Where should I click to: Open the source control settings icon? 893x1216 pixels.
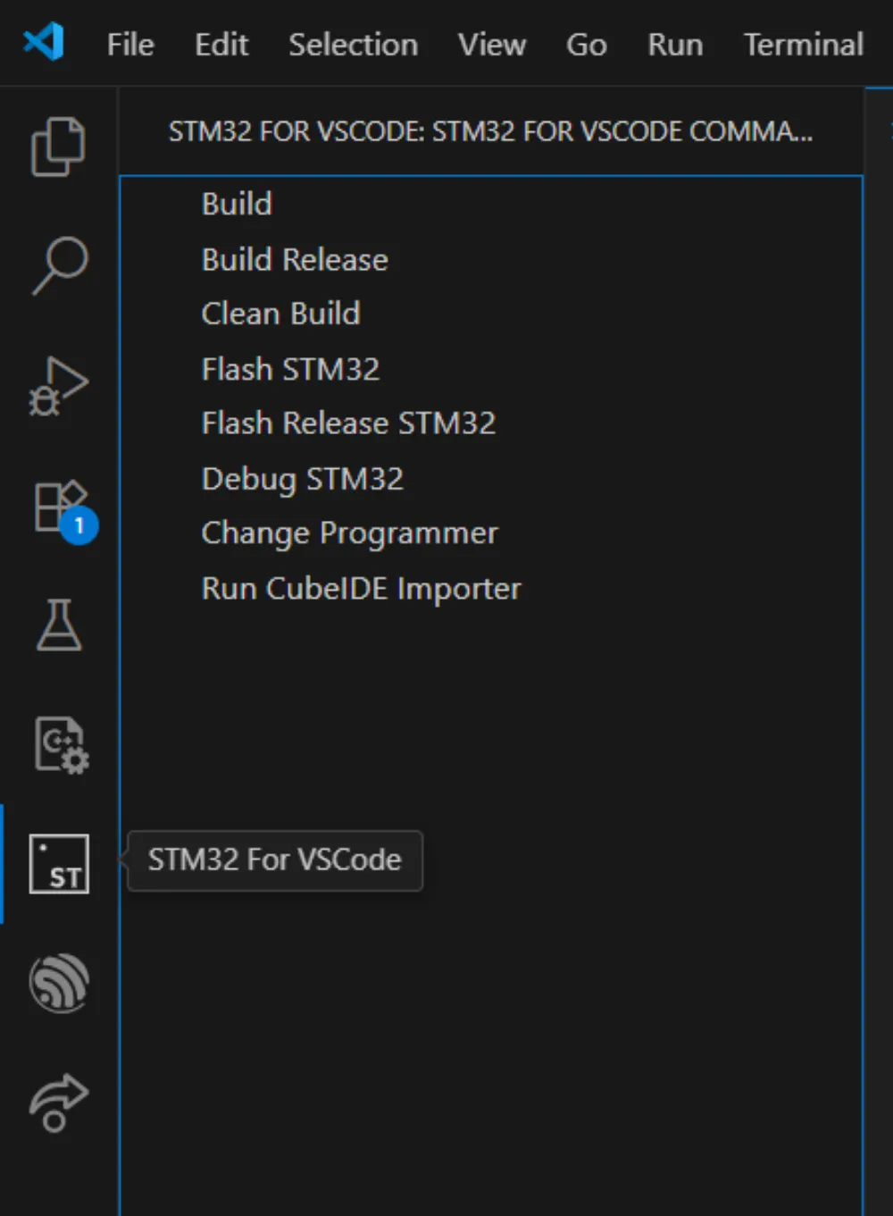[x=58, y=744]
